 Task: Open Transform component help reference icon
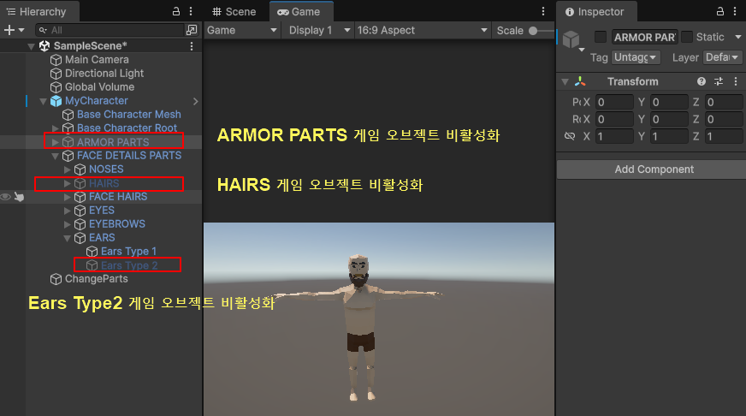tap(702, 82)
